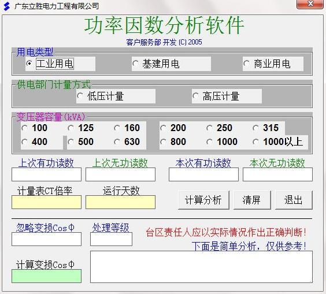
Task: Clear the form with 清屏 button
Action: pos(252,200)
